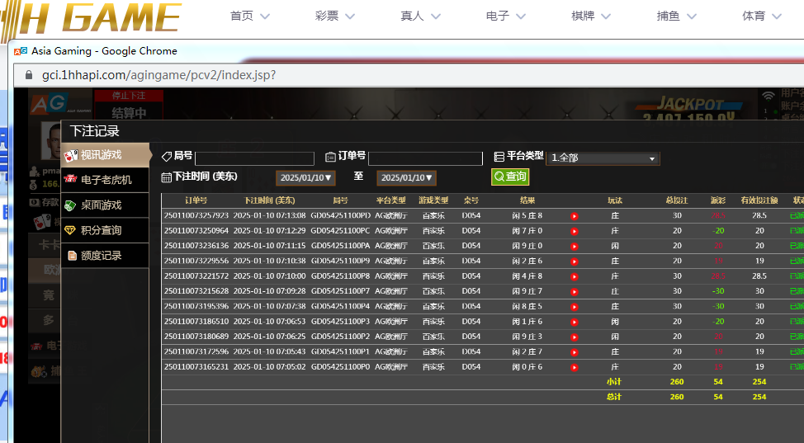Viewport: 804px width, 443px height.
Task: Open the 平台类型 dropdown showing 1.全部
Action: (x=603, y=158)
